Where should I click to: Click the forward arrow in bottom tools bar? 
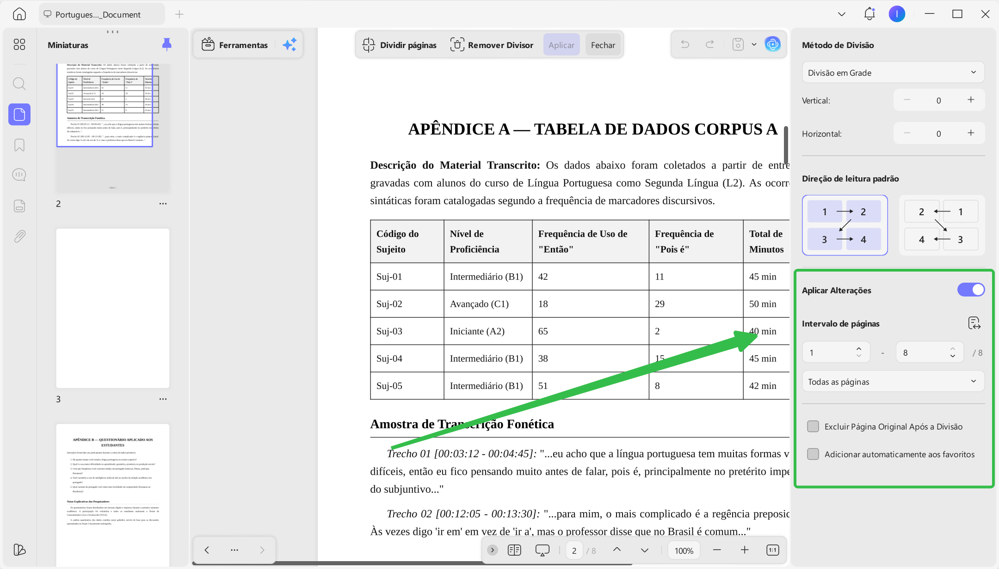262,550
